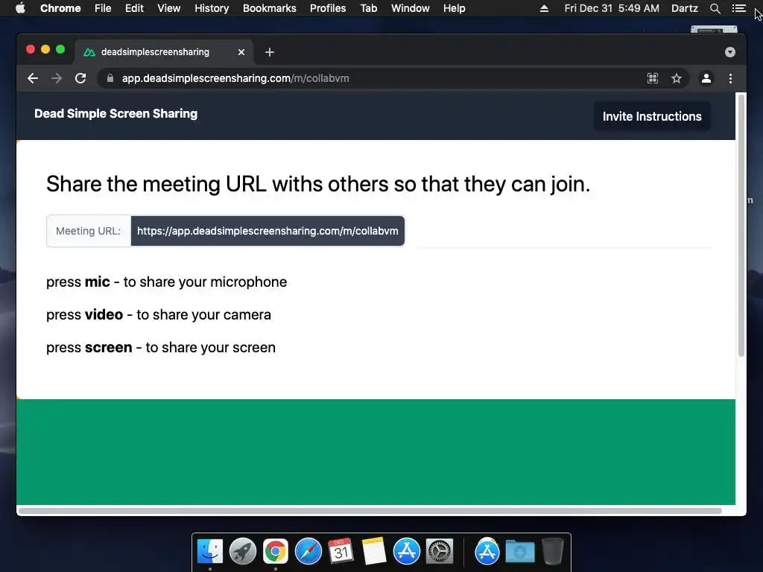The width and height of the screenshot is (763, 572).
Task: Open the File menu
Action: (x=103, y=8)
